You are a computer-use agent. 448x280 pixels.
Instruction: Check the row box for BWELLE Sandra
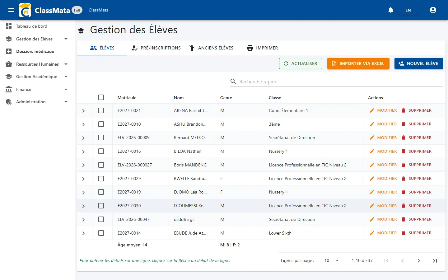coord(101,179)
